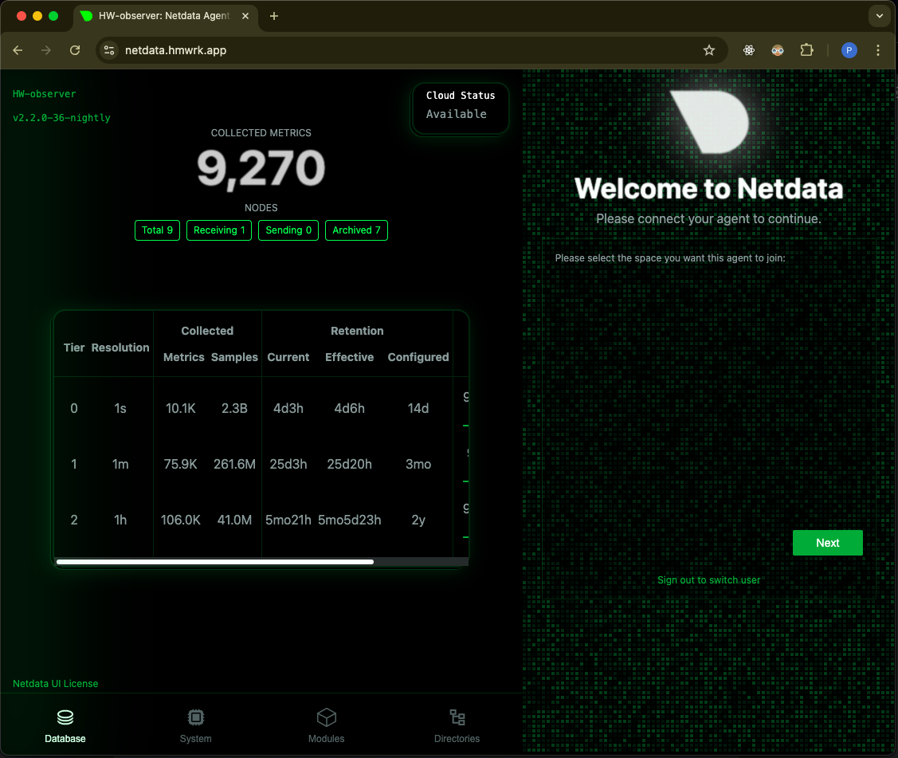Click the Configured retention header
Viewport: 898px width, 758px height.
tap(418, 357)
